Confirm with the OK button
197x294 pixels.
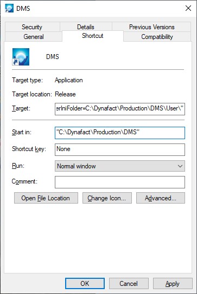pos(85,284)
